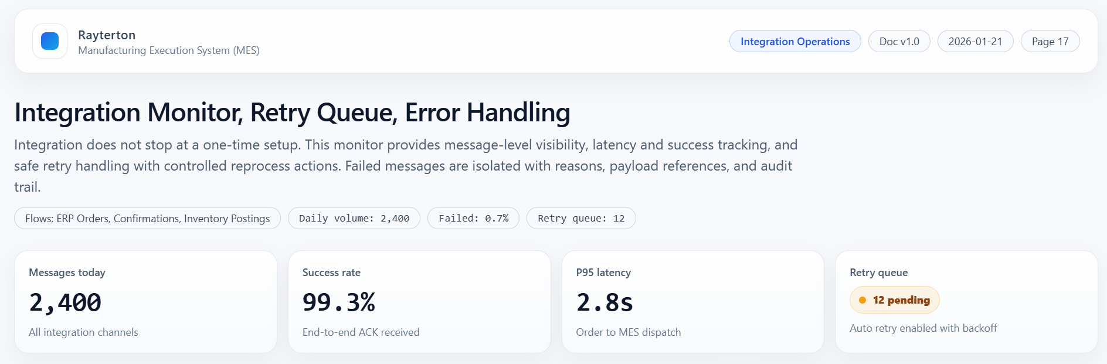Click the 2,400 messages value

[x=65, y=302]
